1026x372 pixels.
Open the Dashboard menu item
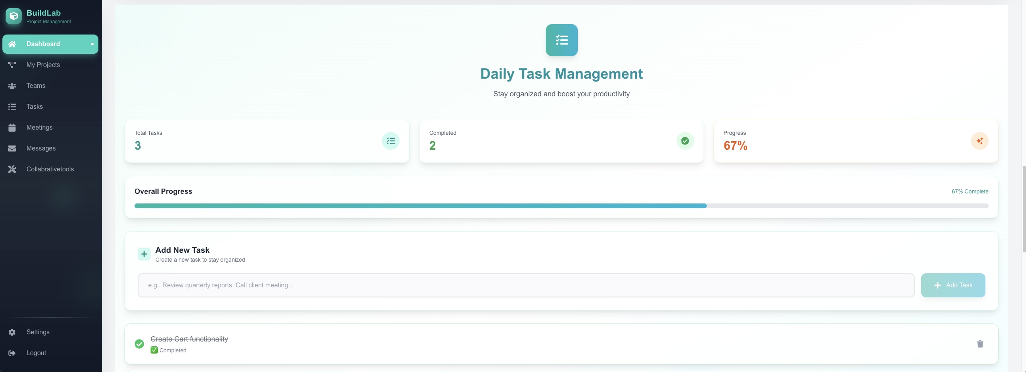click(x=50, y=44)
